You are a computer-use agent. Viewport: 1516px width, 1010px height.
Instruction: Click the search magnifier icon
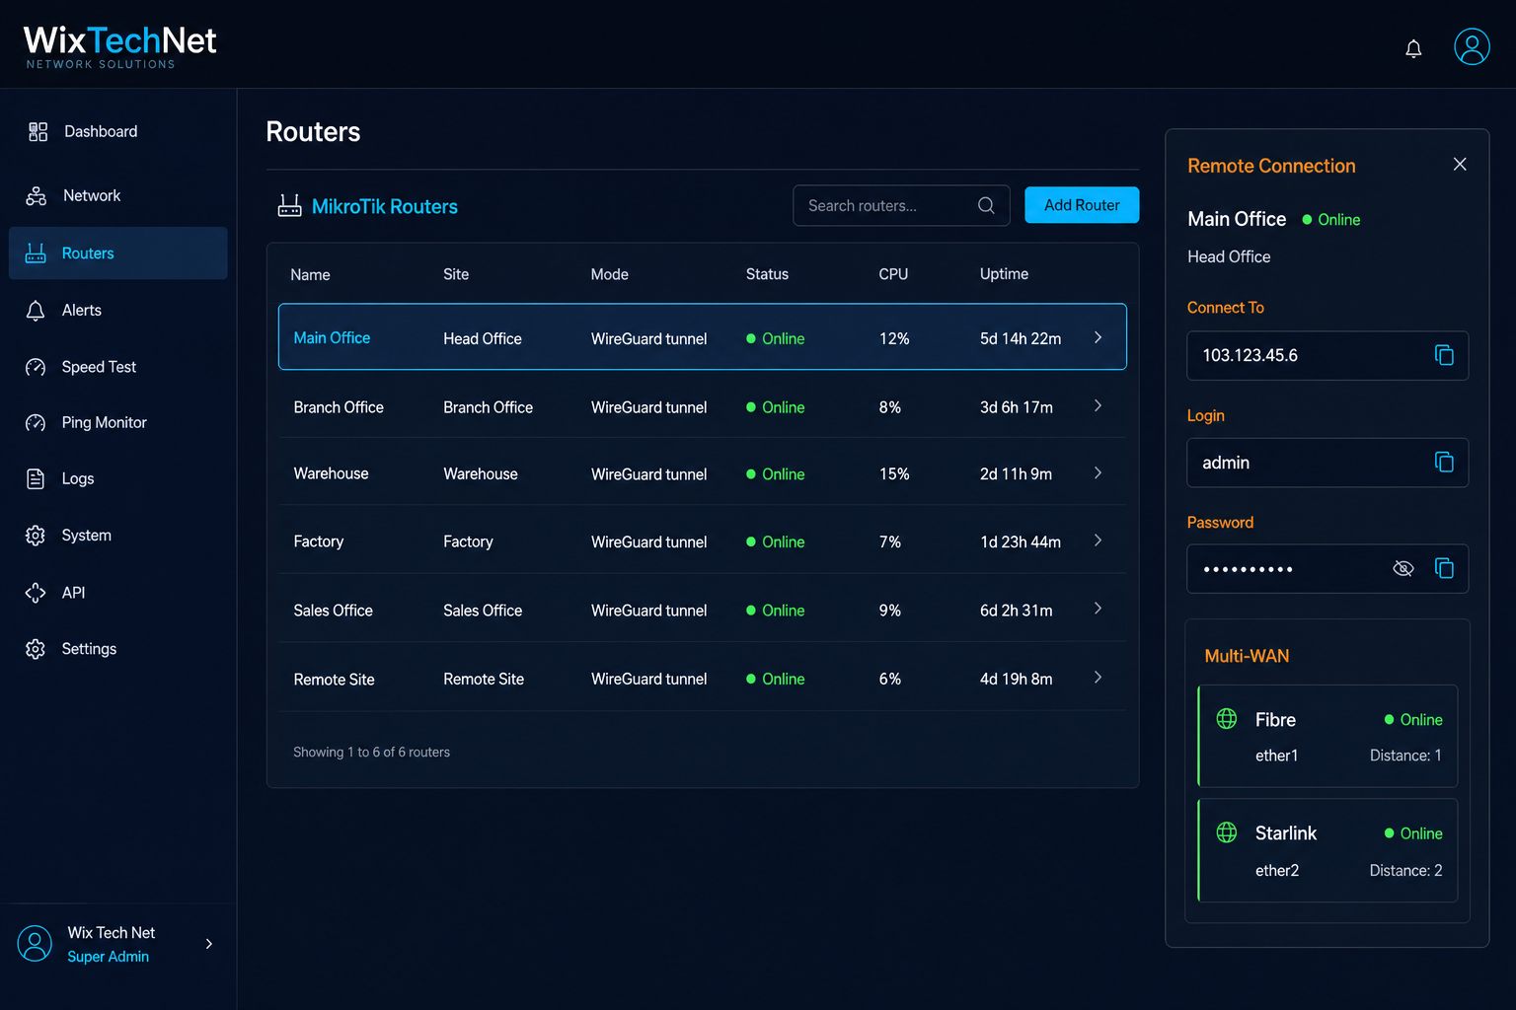986,205
